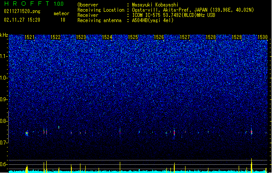Click the small echo above the signal line after the 1522 mark

pos(59,127)
